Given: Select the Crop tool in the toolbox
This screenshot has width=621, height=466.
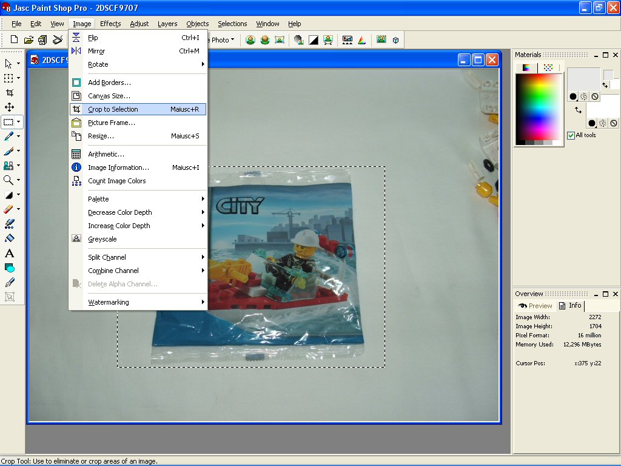Looking at the screenshot, I should pos(9,93).
